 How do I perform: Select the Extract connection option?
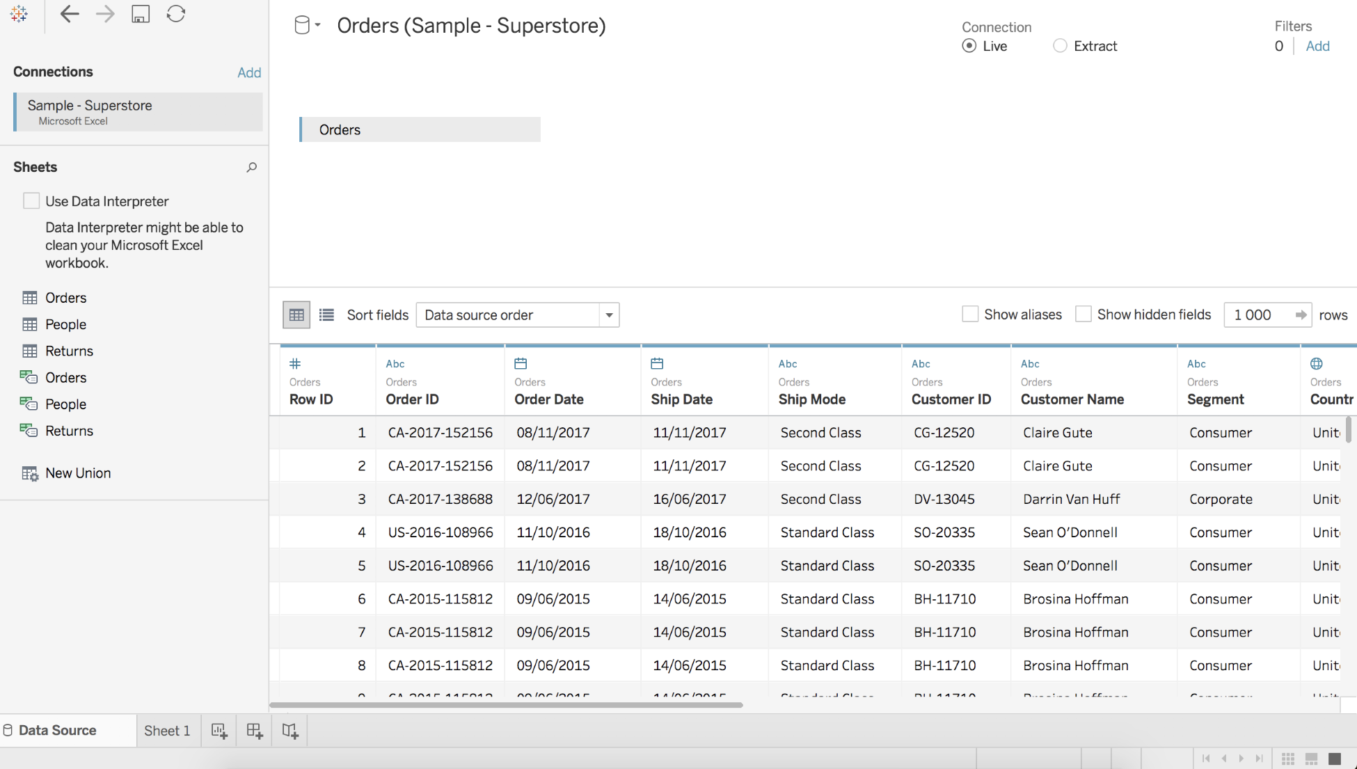pyautogui.click(x=1060, y=46)
